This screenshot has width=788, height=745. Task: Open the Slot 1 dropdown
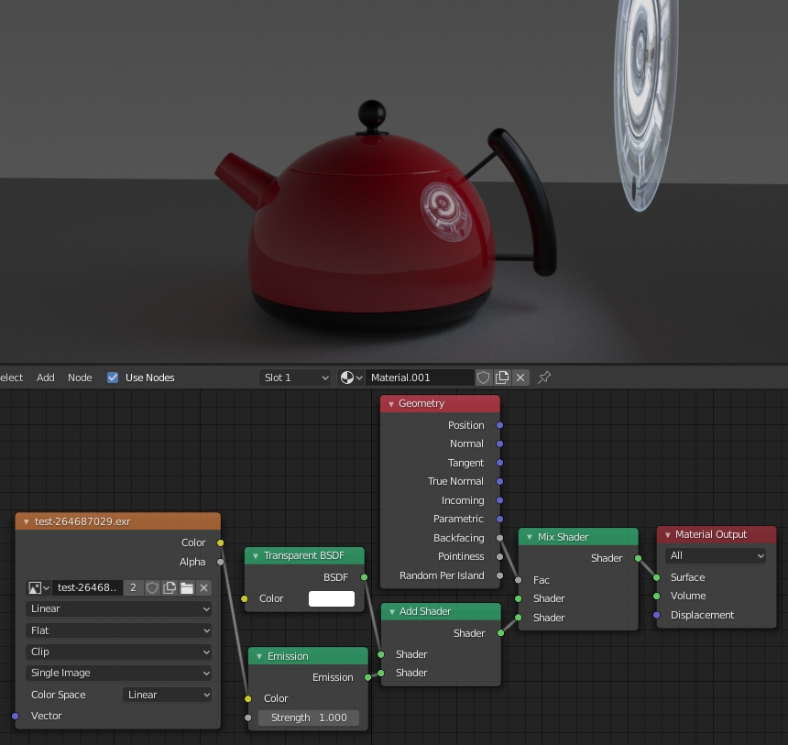[295, 378]
